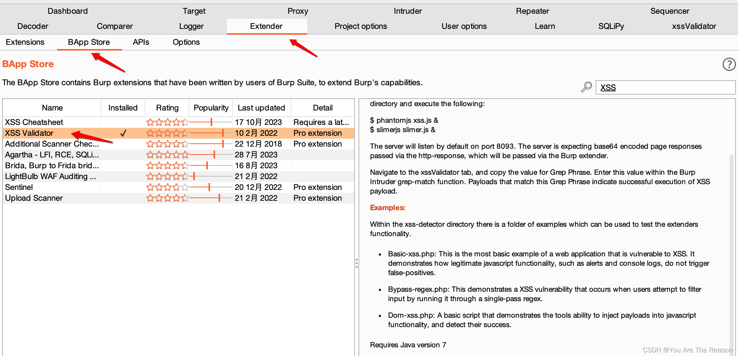The width and height of the screenshot is (738, 356).
Task: Click the 16 8月 2023 date cell
Action: click(x=256, y=165)
